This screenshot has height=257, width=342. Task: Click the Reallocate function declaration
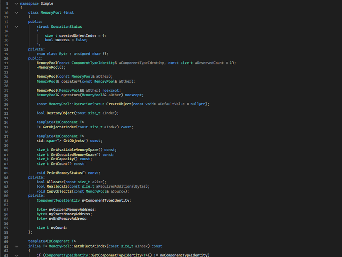point(57,186)
